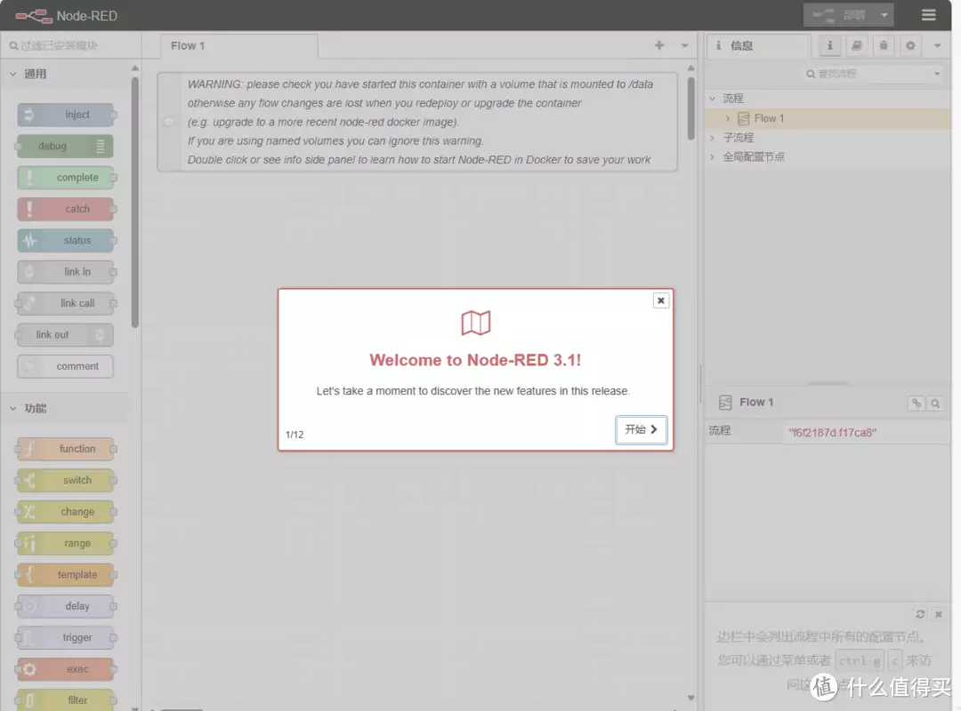This screenshot has width=961, height=711.
Task: Open the deploy options dropdown arrow
Action: pyautogui.click(x=884, y=15)
